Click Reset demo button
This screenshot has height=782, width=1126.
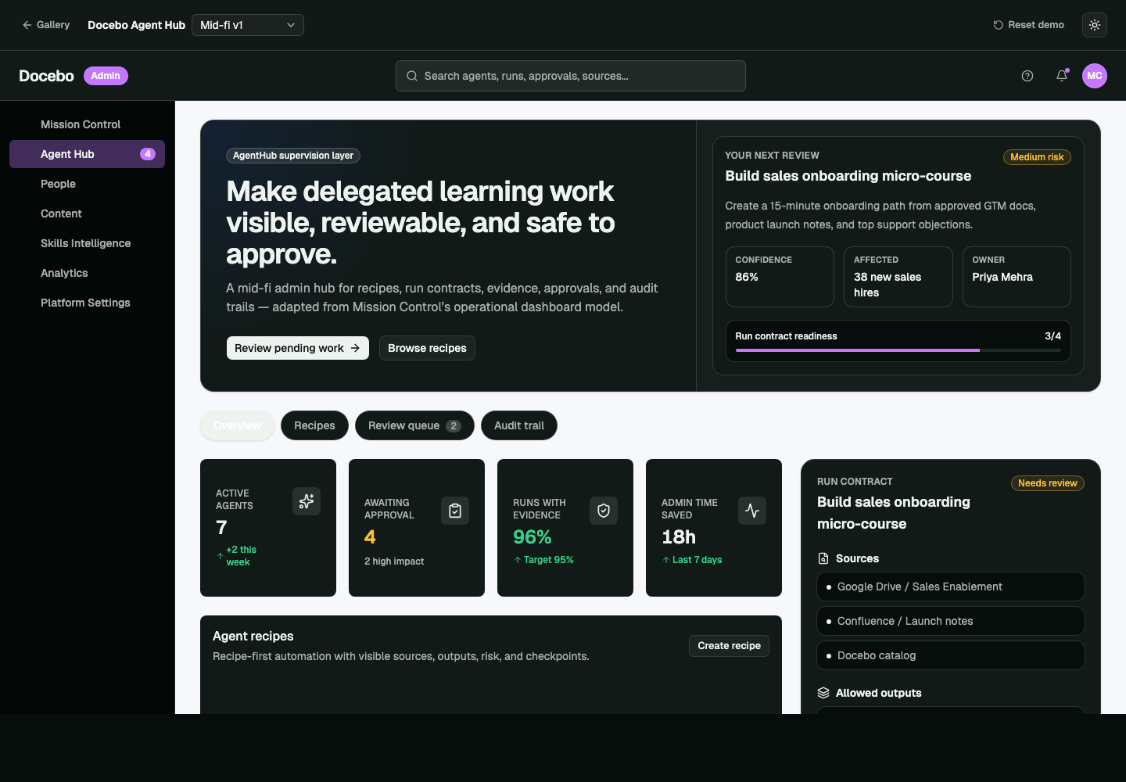[x=1029, y=25]
